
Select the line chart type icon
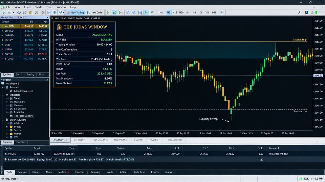[121, 12]
